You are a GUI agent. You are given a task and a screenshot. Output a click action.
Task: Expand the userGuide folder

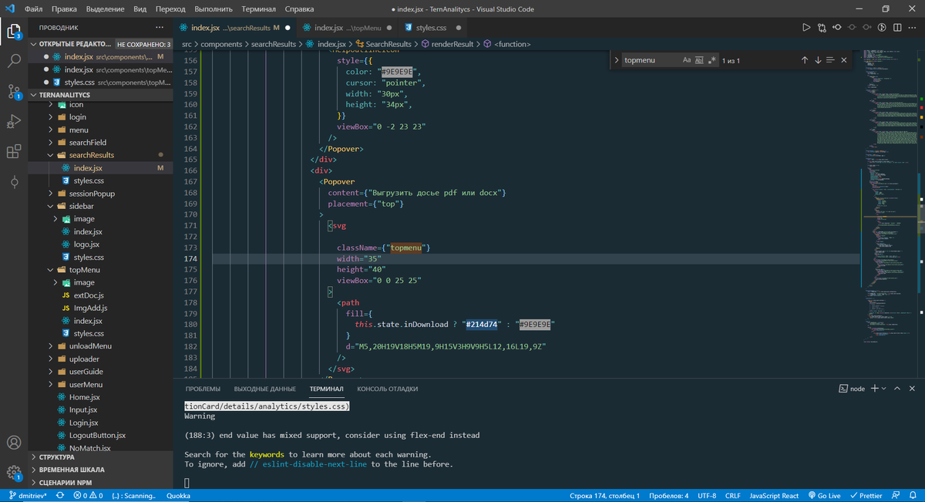tap(86, 372)
